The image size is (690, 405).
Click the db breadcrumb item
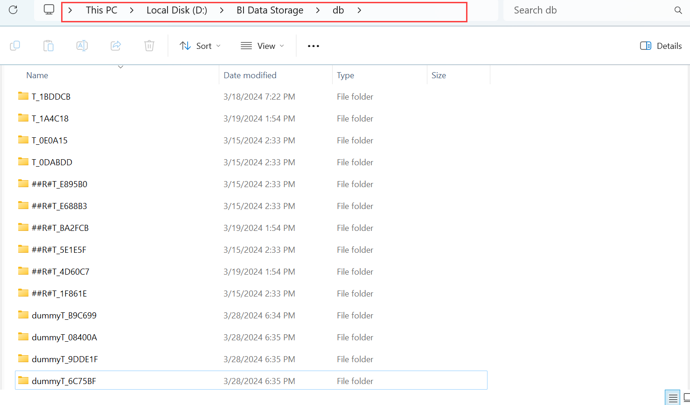click(338, 10)
